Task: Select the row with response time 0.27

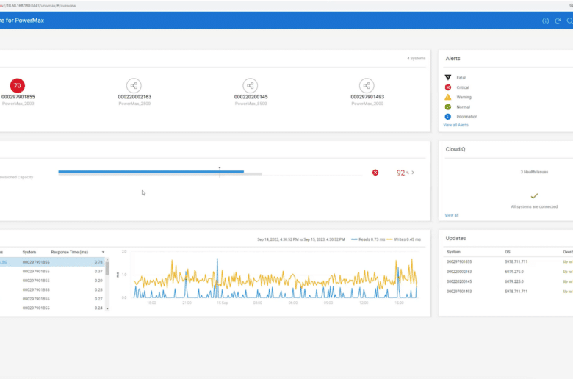Action: tap(52, 299)
